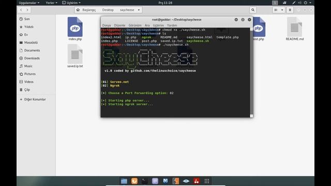Open Uygulamalar menu in top bar
This screenshot has height=186, width=331.
pos(29,3)
